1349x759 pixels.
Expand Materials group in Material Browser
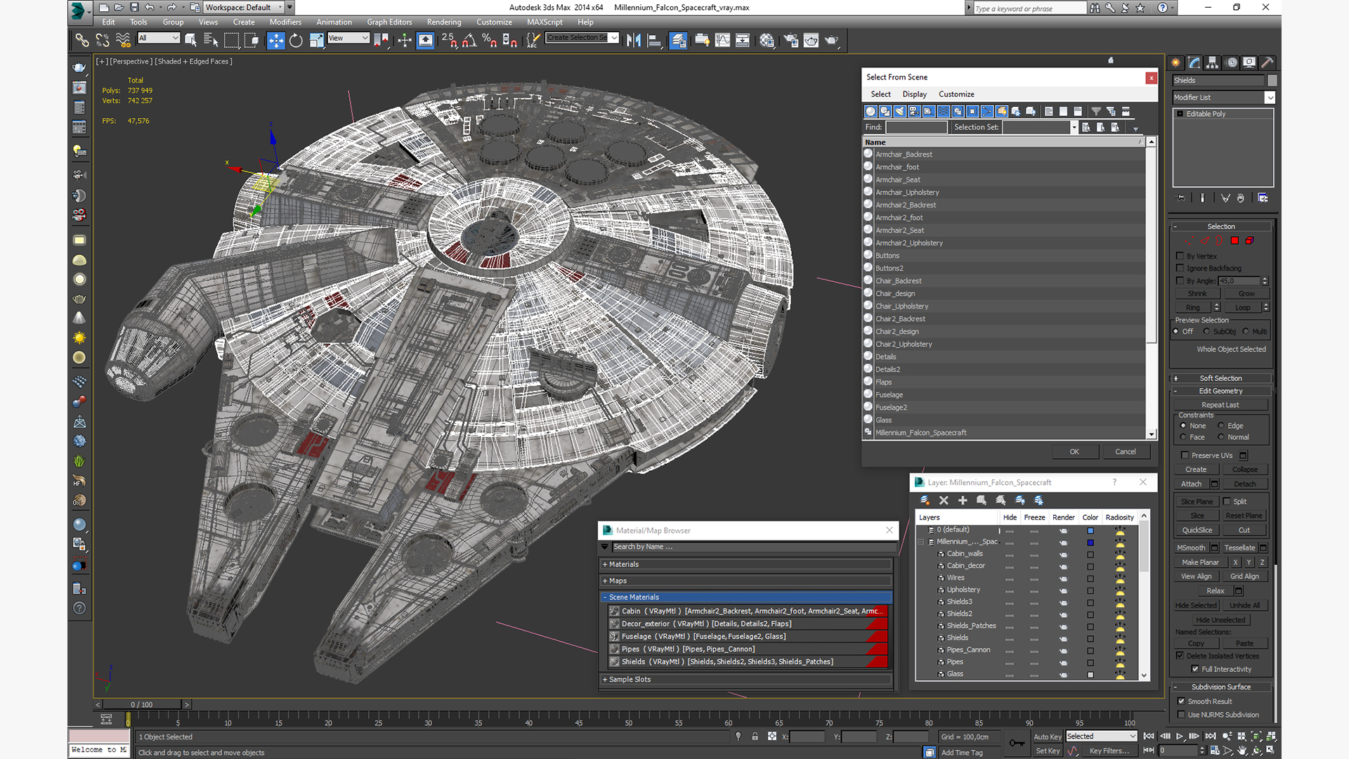747,564
